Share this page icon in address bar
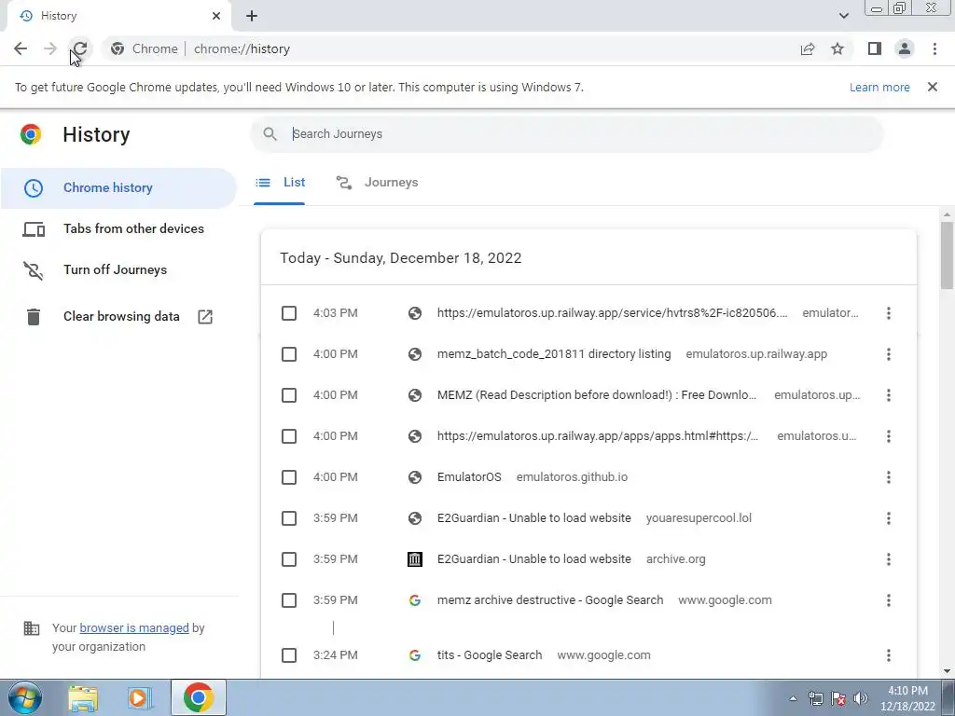 click(808, 48)
